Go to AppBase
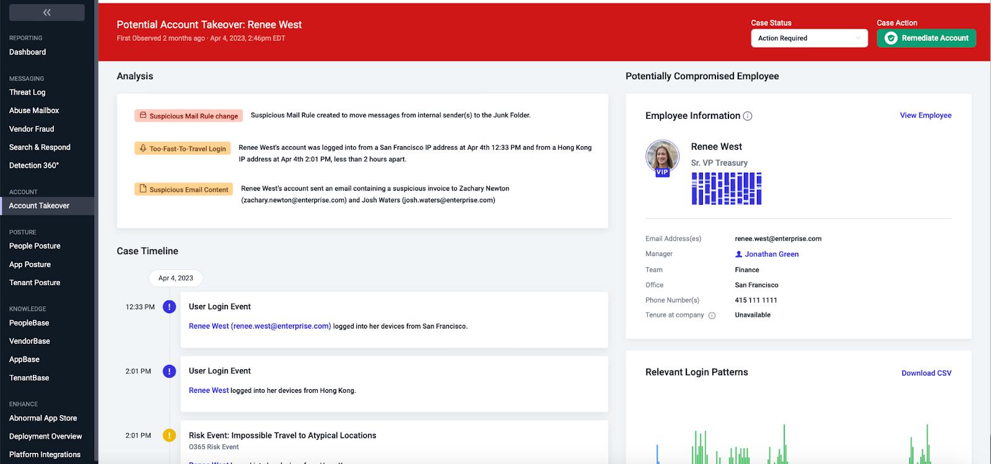Image resolution: width=991 pixels, height=464 pixels. point(24,359)
